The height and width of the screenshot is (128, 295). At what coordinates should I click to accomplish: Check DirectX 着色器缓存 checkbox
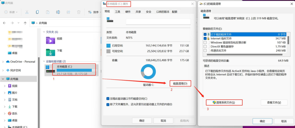click(x=205, y=46)
